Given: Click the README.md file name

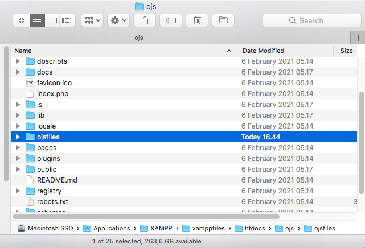Looking at the screenshot, I should click(x=57, y=180).
